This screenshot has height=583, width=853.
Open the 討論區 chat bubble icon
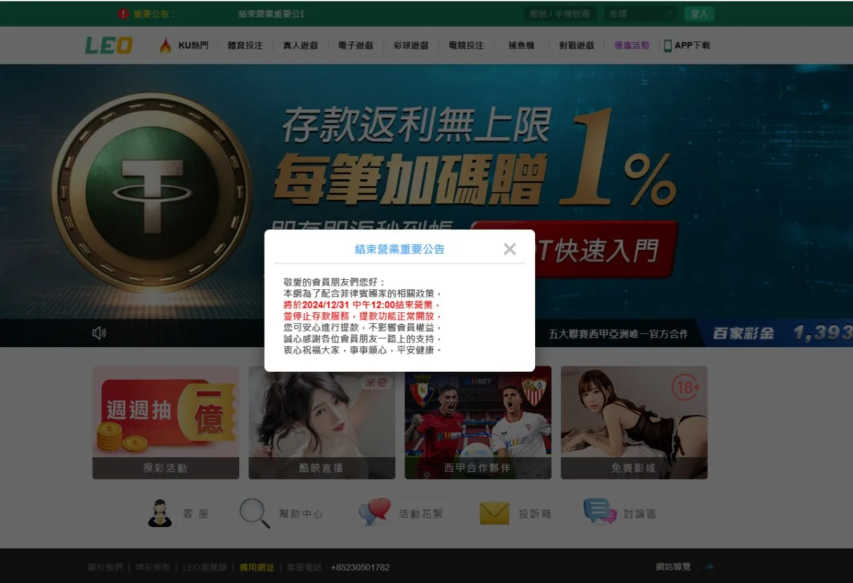600,512
